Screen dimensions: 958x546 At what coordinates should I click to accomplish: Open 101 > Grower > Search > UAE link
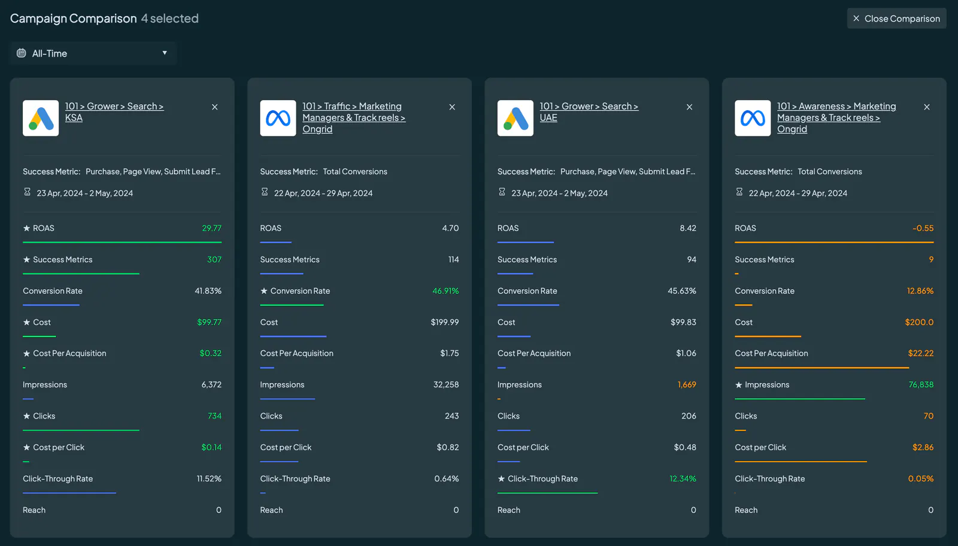pos(589,112)
